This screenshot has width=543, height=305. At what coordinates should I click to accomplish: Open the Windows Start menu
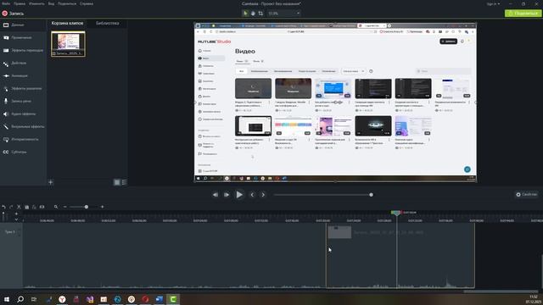(6, 299)
